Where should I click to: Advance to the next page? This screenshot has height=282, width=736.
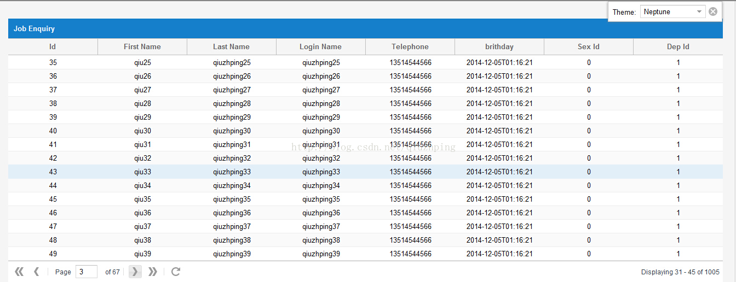point(135,272)
